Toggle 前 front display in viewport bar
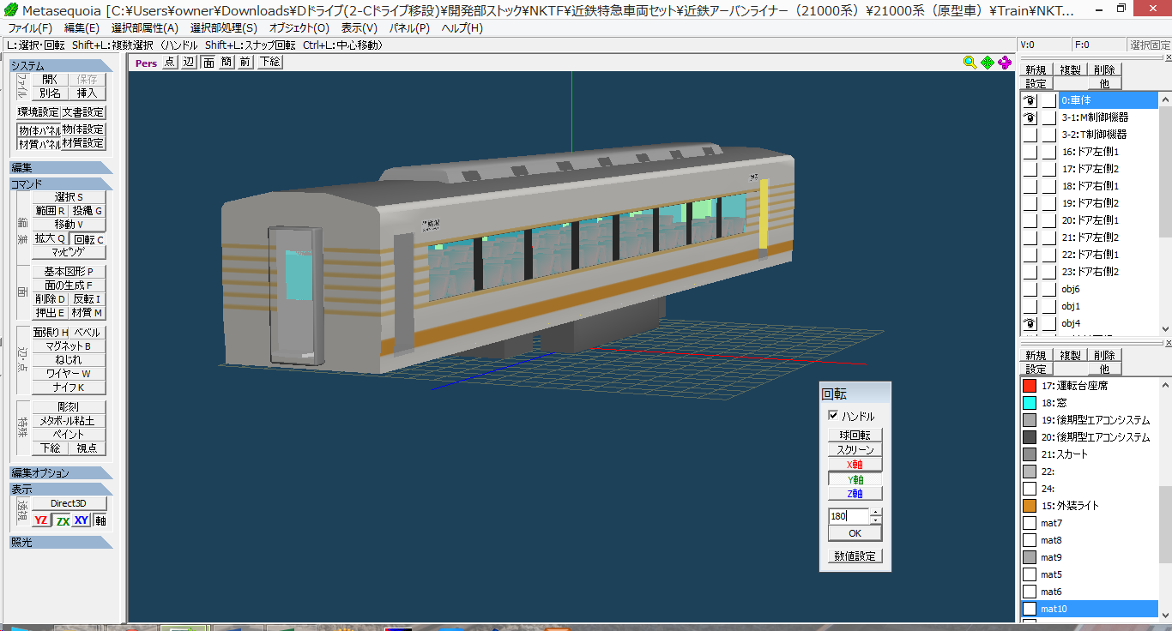The height and width of the screenshot is (631, 1172). point(245,62)
